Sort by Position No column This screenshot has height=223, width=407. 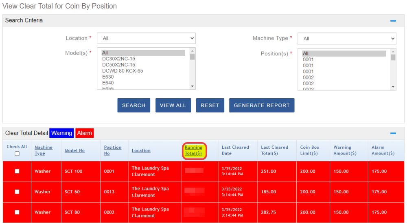pos(113,150)
